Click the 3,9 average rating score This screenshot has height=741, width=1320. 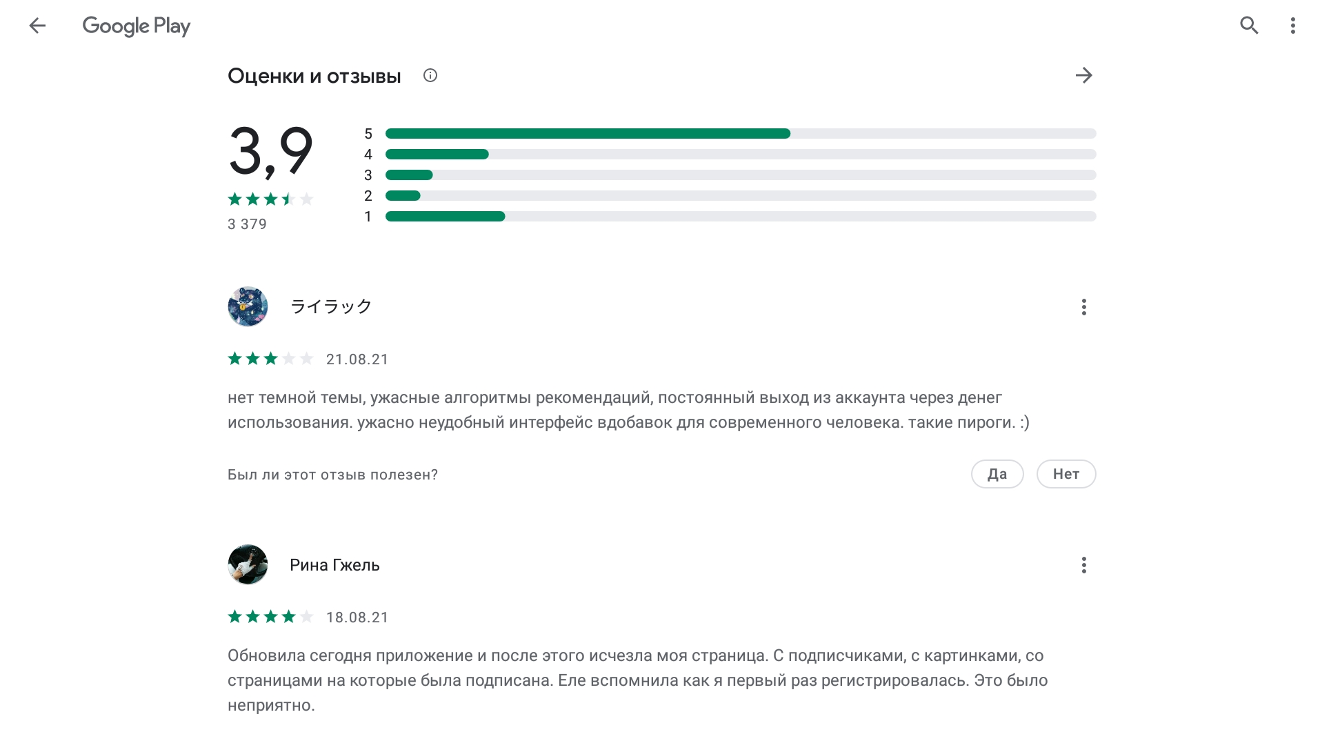pos(270,152)
